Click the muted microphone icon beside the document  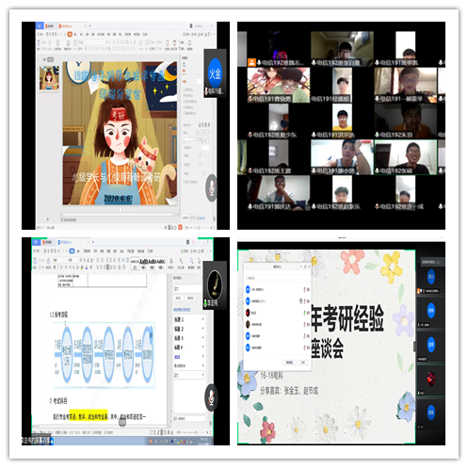(x=212, y=397)
